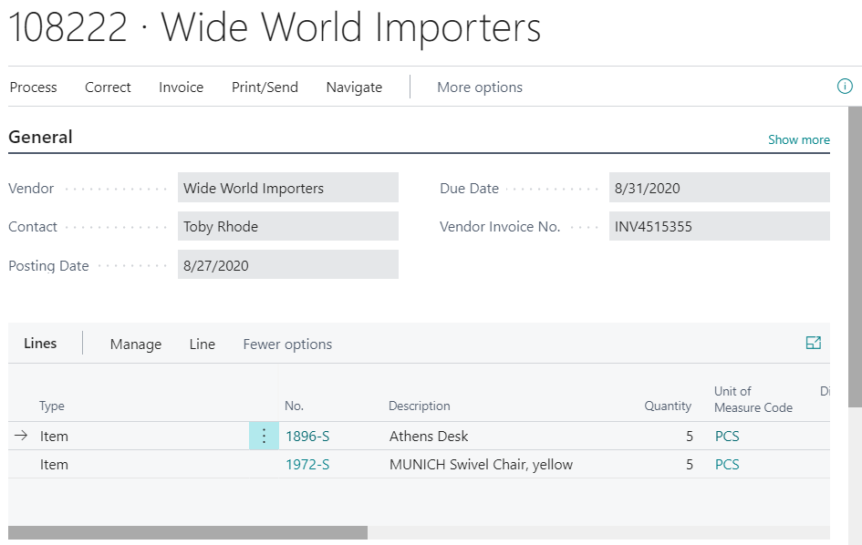Show More options in action bar
Viewport: 862px width, 545px height.
[480, 87]
